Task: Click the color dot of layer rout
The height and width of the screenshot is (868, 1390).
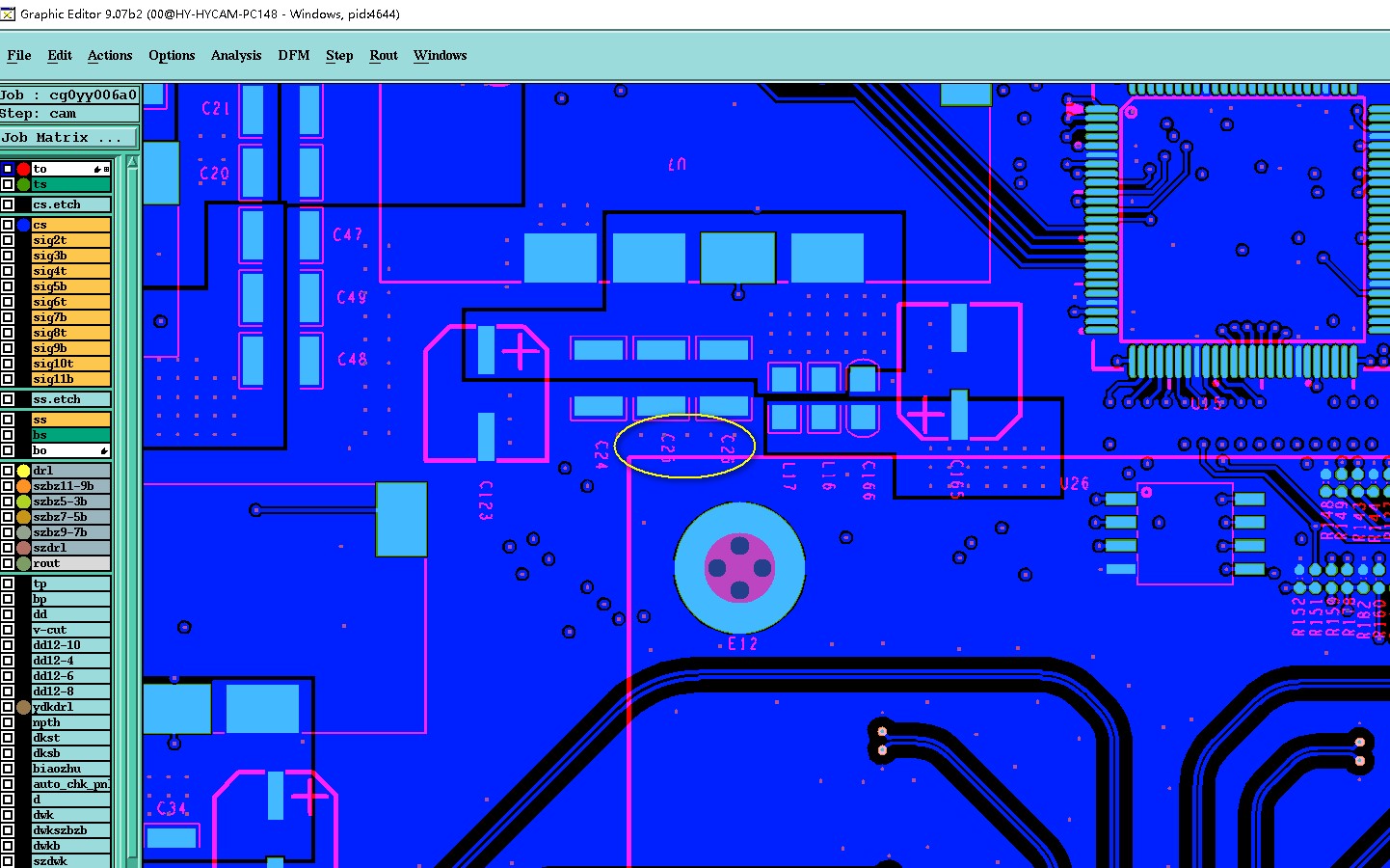Action: pos(23,563)
